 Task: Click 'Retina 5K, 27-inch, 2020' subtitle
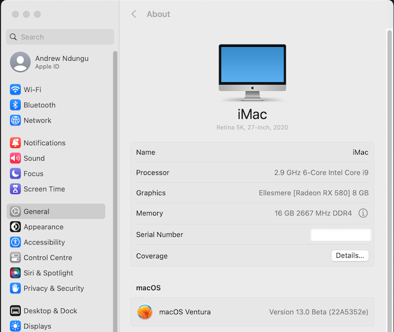click(252, 127)
